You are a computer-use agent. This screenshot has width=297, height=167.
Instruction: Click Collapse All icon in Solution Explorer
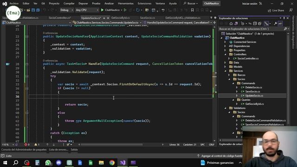point(255,24)
